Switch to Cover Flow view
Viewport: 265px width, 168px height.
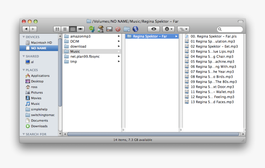pos(80,29)
